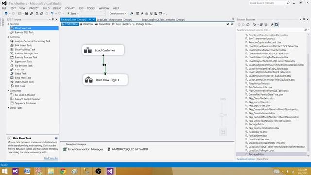
Task: Select ReadRawFile.dtsx in Solution Explorer
Action: 258,132
